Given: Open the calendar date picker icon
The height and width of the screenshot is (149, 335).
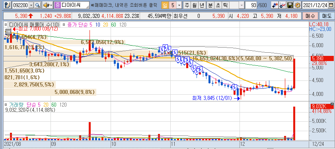Looking at the screenshot, I should coord(331,5).
